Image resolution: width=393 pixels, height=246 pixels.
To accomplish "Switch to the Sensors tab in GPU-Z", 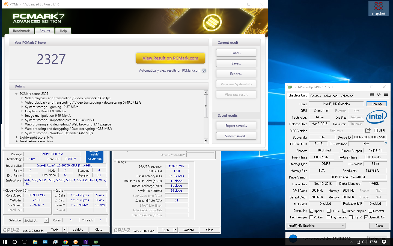I will coord(315,96).
